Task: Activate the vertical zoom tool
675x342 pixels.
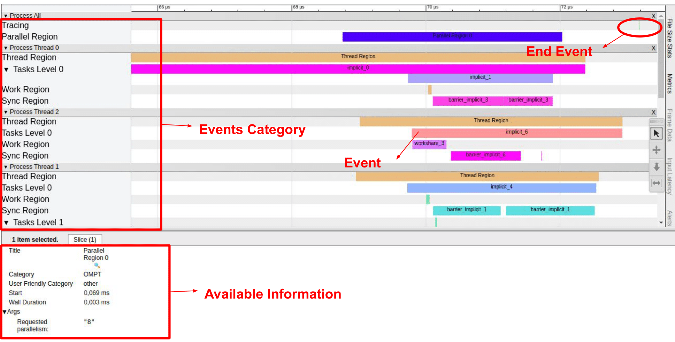Action: tap(656, 167)
